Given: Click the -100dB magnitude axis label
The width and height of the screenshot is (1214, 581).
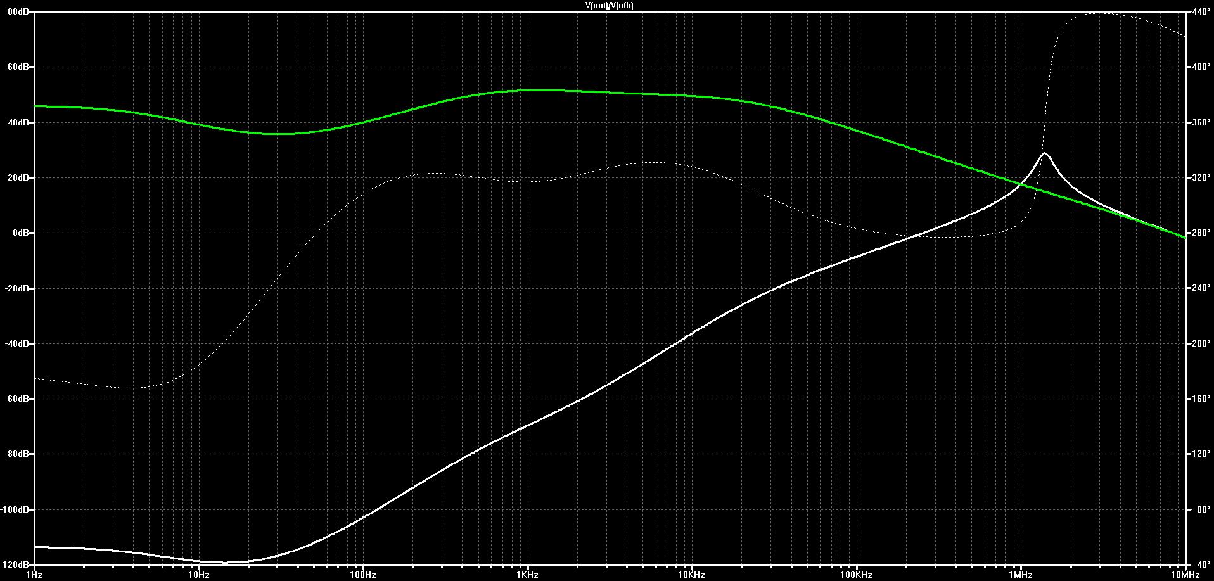Looking at the screenshot, I should 16,510.
